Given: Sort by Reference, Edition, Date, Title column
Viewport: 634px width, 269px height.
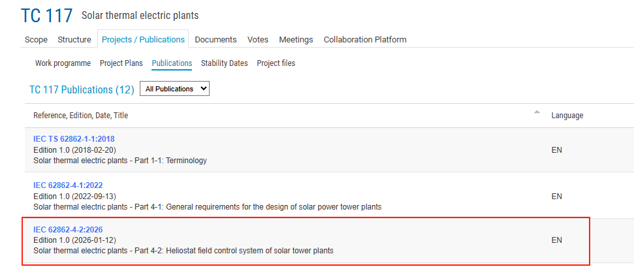Looking at the screenshot, I should pos(81,116).
